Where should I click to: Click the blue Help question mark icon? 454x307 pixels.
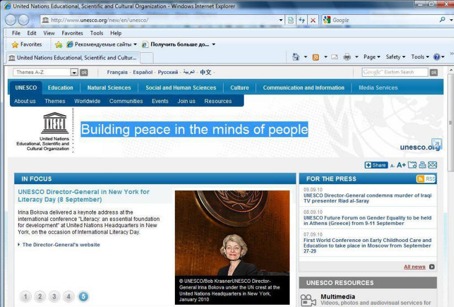tap(436, 57)
